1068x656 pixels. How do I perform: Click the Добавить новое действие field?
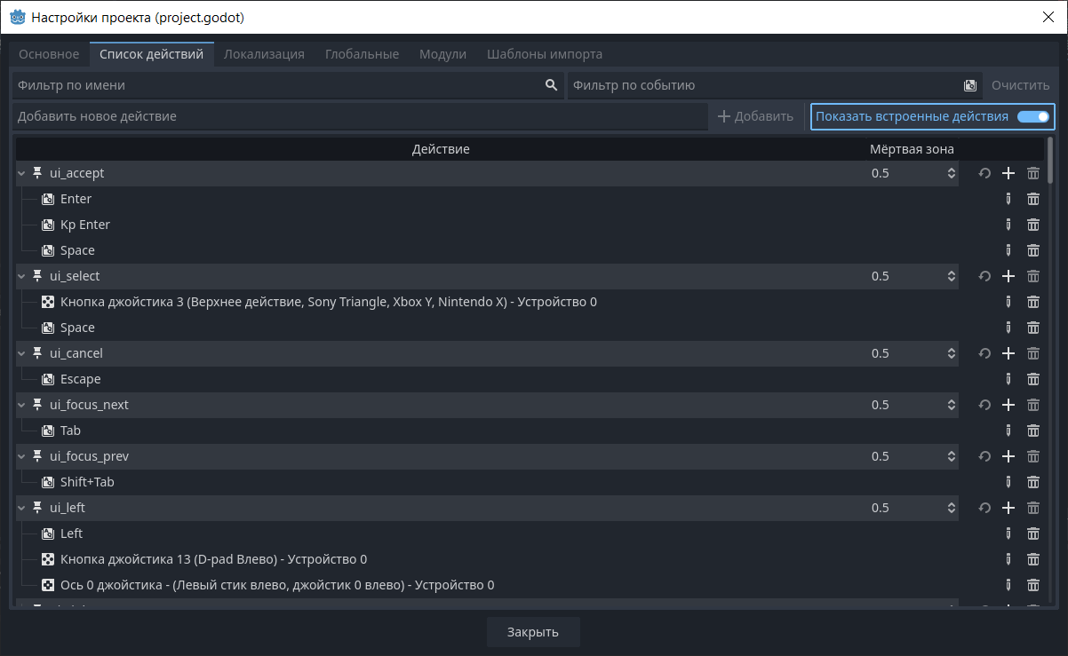[359, 116]
